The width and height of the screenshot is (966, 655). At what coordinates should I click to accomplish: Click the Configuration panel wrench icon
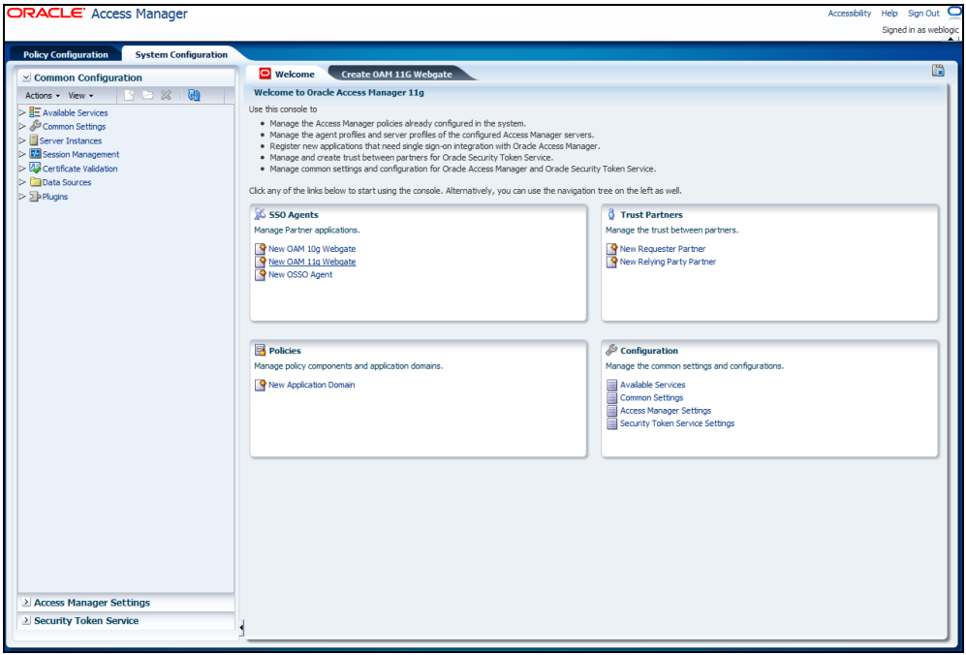click(x=611, y=350)
